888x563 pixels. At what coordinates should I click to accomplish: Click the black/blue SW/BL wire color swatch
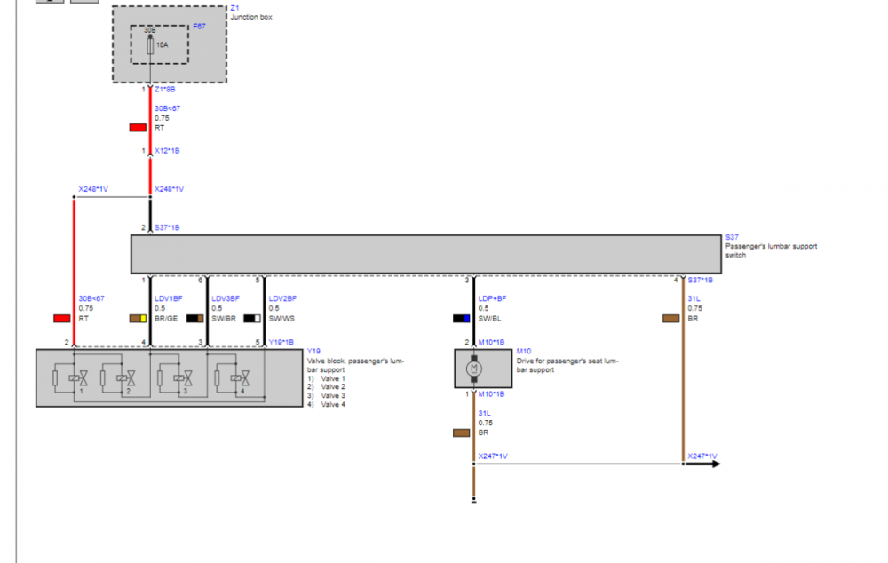pos(461,318)
